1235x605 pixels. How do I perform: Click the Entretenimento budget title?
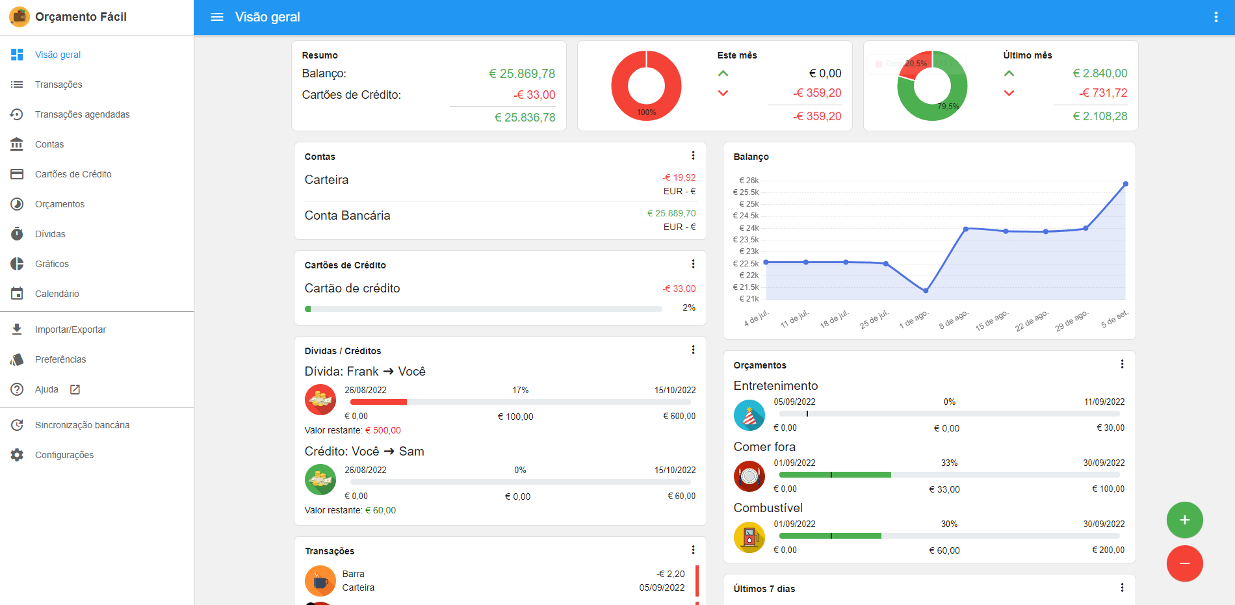pyautogui.click(x=775, y=386)
